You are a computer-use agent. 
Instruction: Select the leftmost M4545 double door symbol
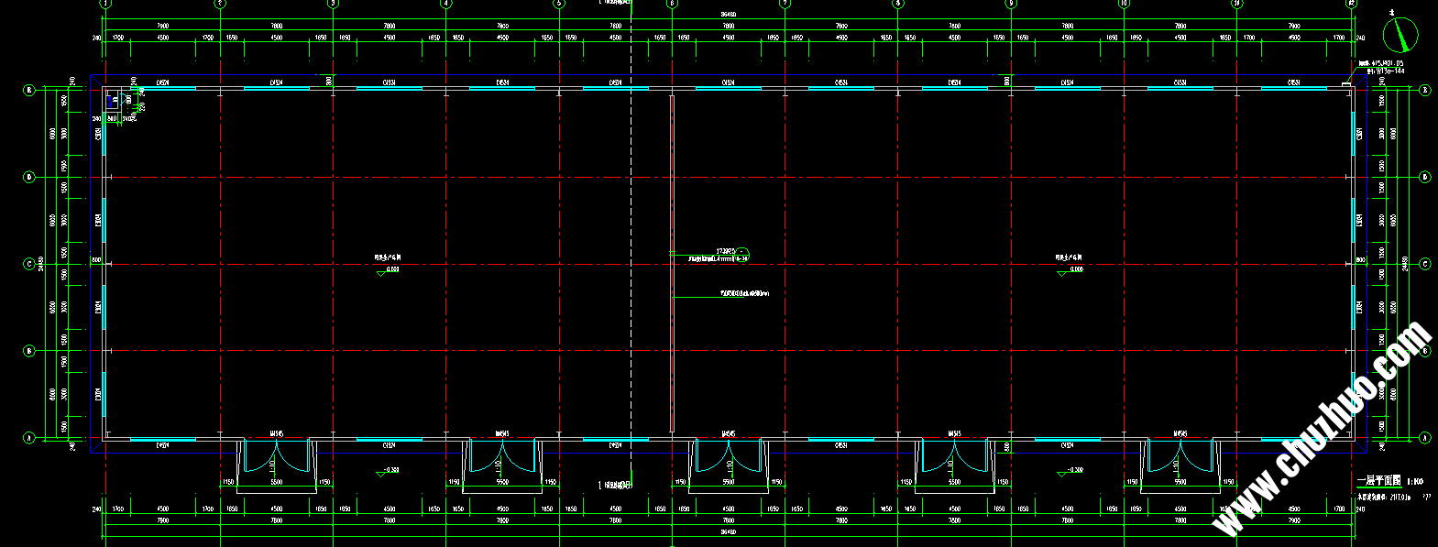(276, 456)
